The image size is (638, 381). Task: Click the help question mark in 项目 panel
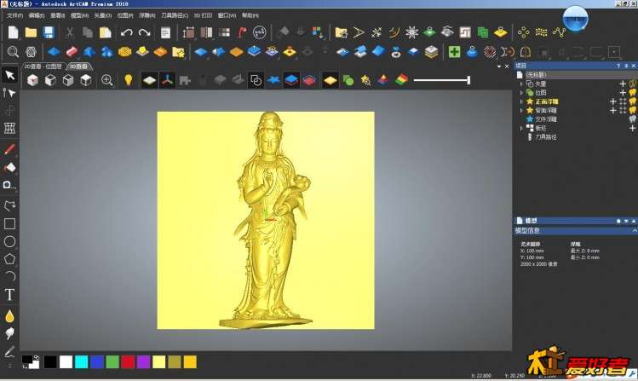[618, 66]
